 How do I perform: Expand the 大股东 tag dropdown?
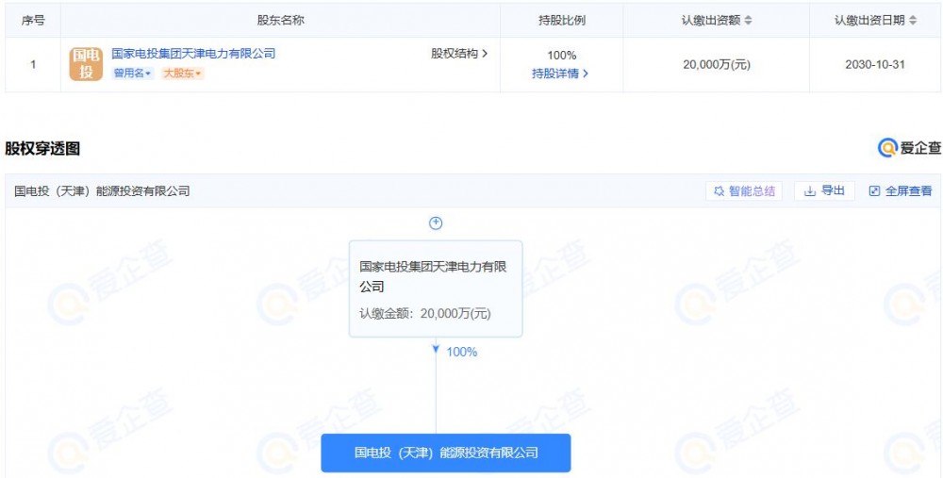[182, 74]
